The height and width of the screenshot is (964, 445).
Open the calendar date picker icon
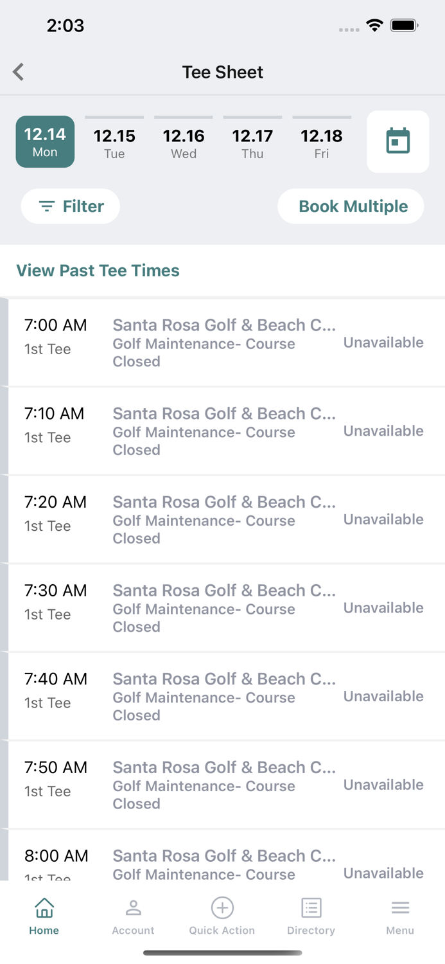(397, 141)
